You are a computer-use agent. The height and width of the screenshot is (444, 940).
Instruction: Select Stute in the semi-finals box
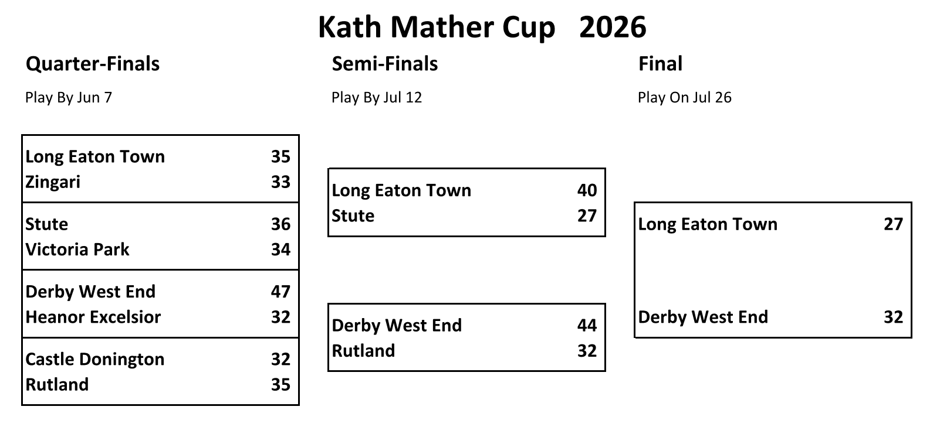point(353,216)
